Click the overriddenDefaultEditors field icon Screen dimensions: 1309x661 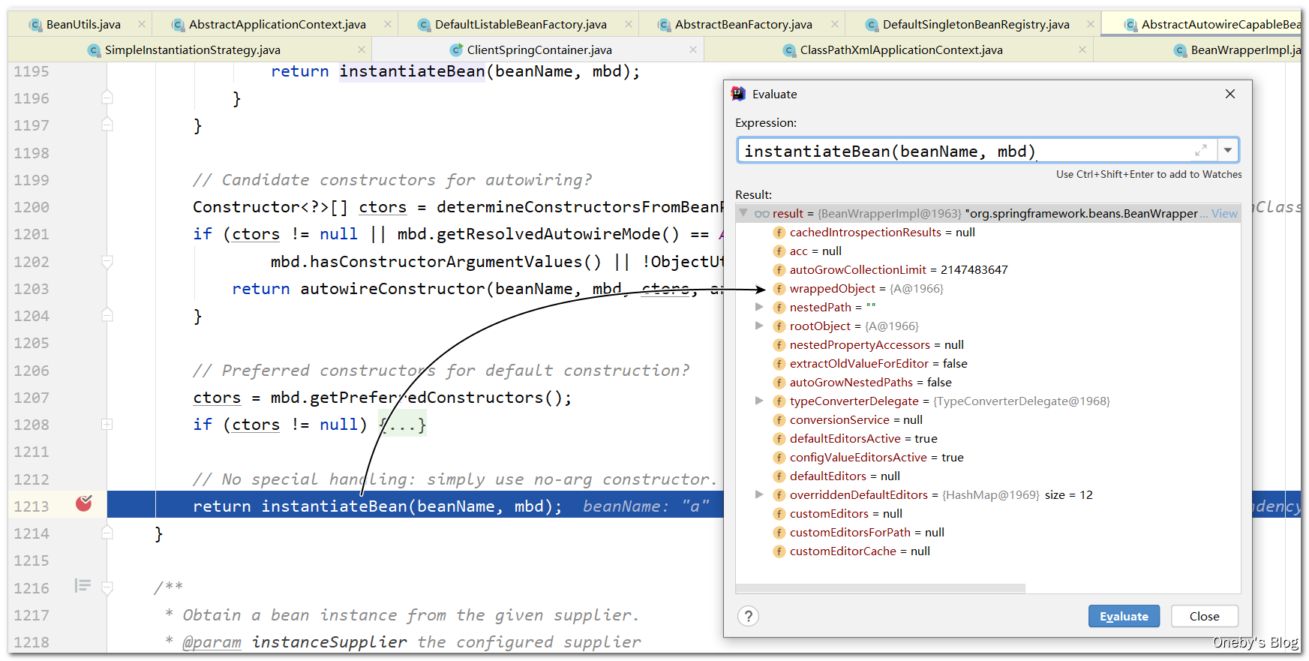coord(779,494)
